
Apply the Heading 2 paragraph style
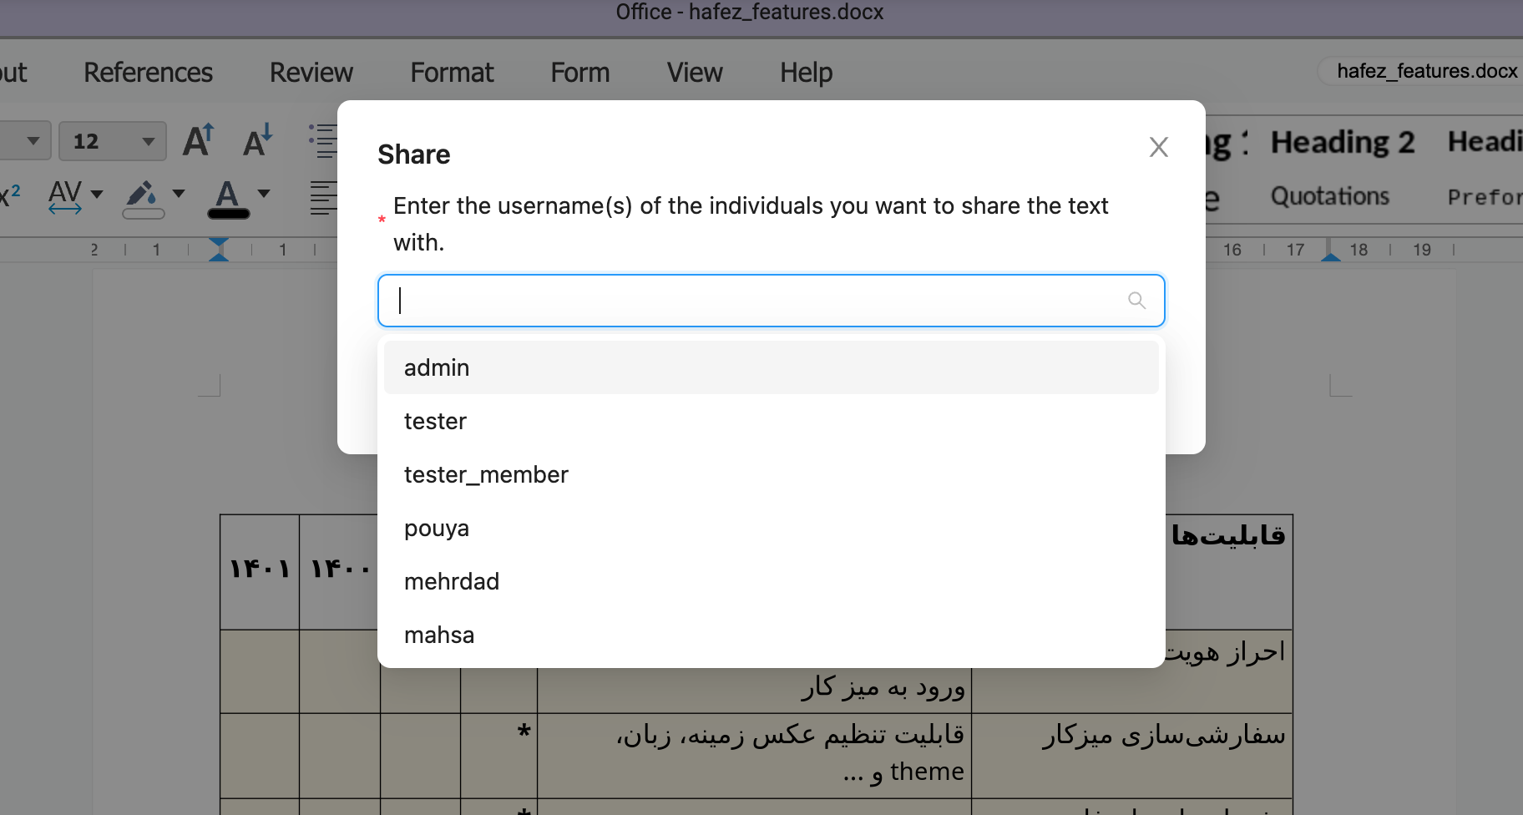point(1342,143)
